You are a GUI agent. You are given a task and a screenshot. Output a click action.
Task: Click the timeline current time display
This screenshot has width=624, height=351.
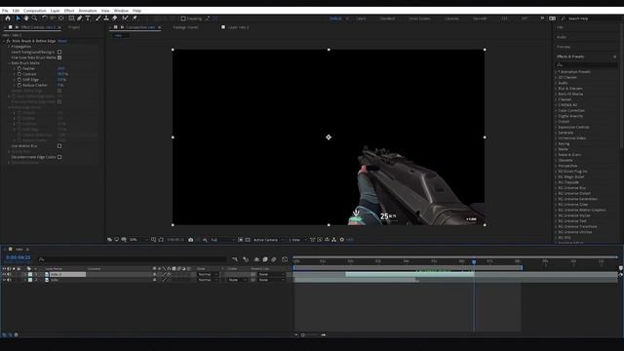(19, 257)
